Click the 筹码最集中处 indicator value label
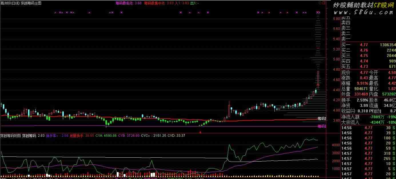This screenshot has height=179, width=396. (x=154, y=3)
